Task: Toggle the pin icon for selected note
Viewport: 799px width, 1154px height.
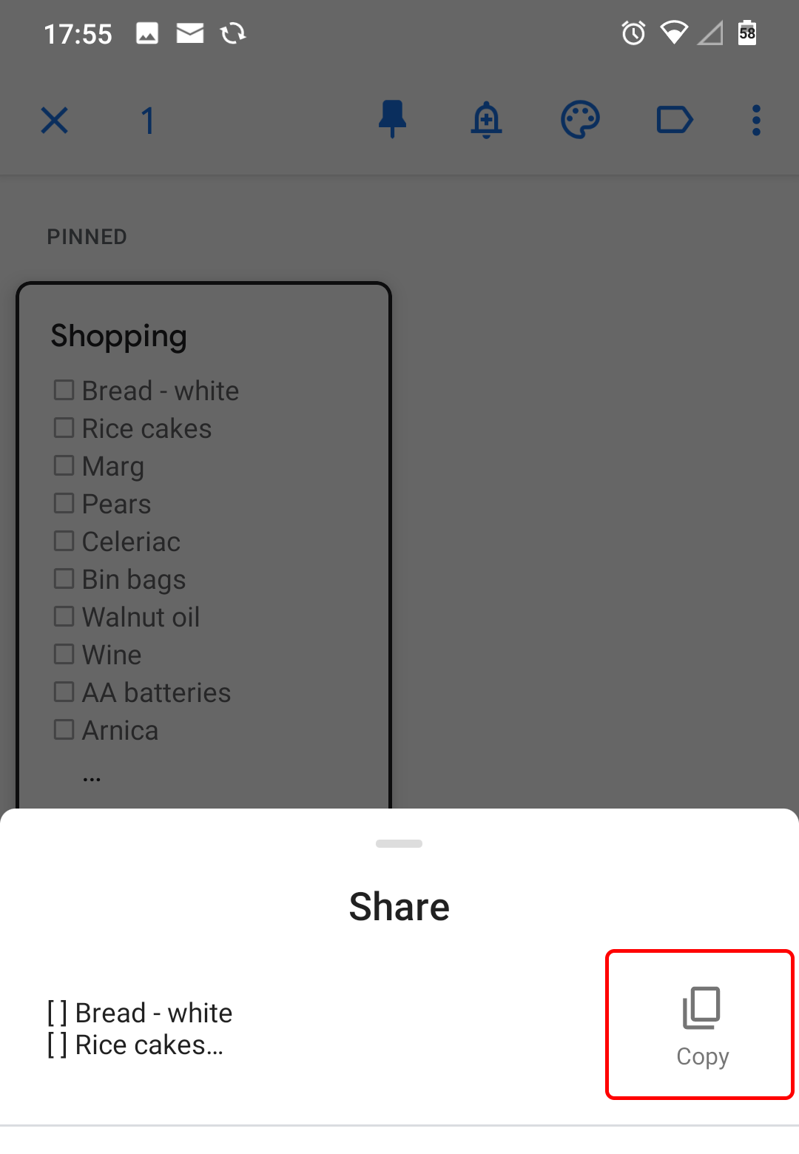Action: (x=392, y=119)
